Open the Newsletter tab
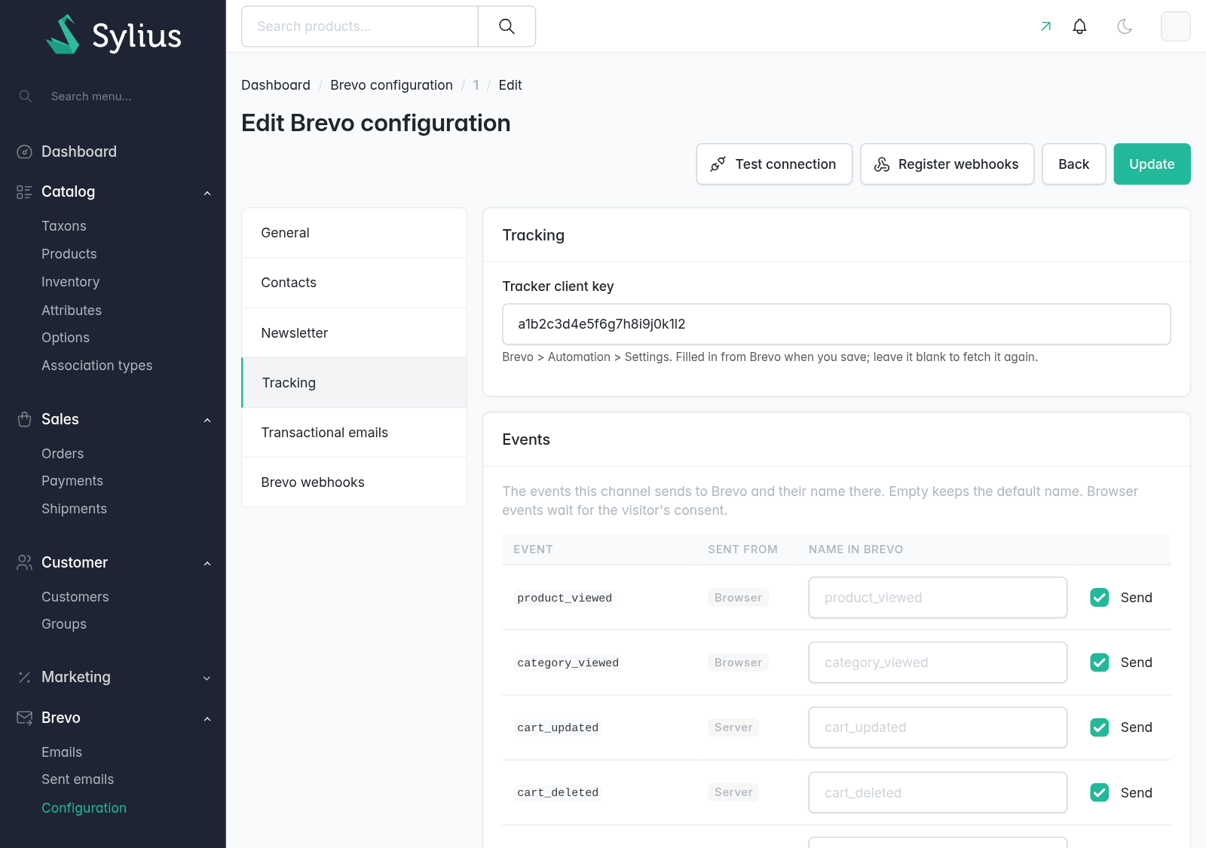Screen dimensions: 1206x848 [x=354, y=332]
